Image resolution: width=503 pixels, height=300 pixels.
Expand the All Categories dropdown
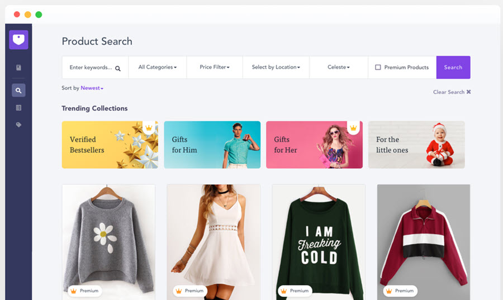coord(158,68)
